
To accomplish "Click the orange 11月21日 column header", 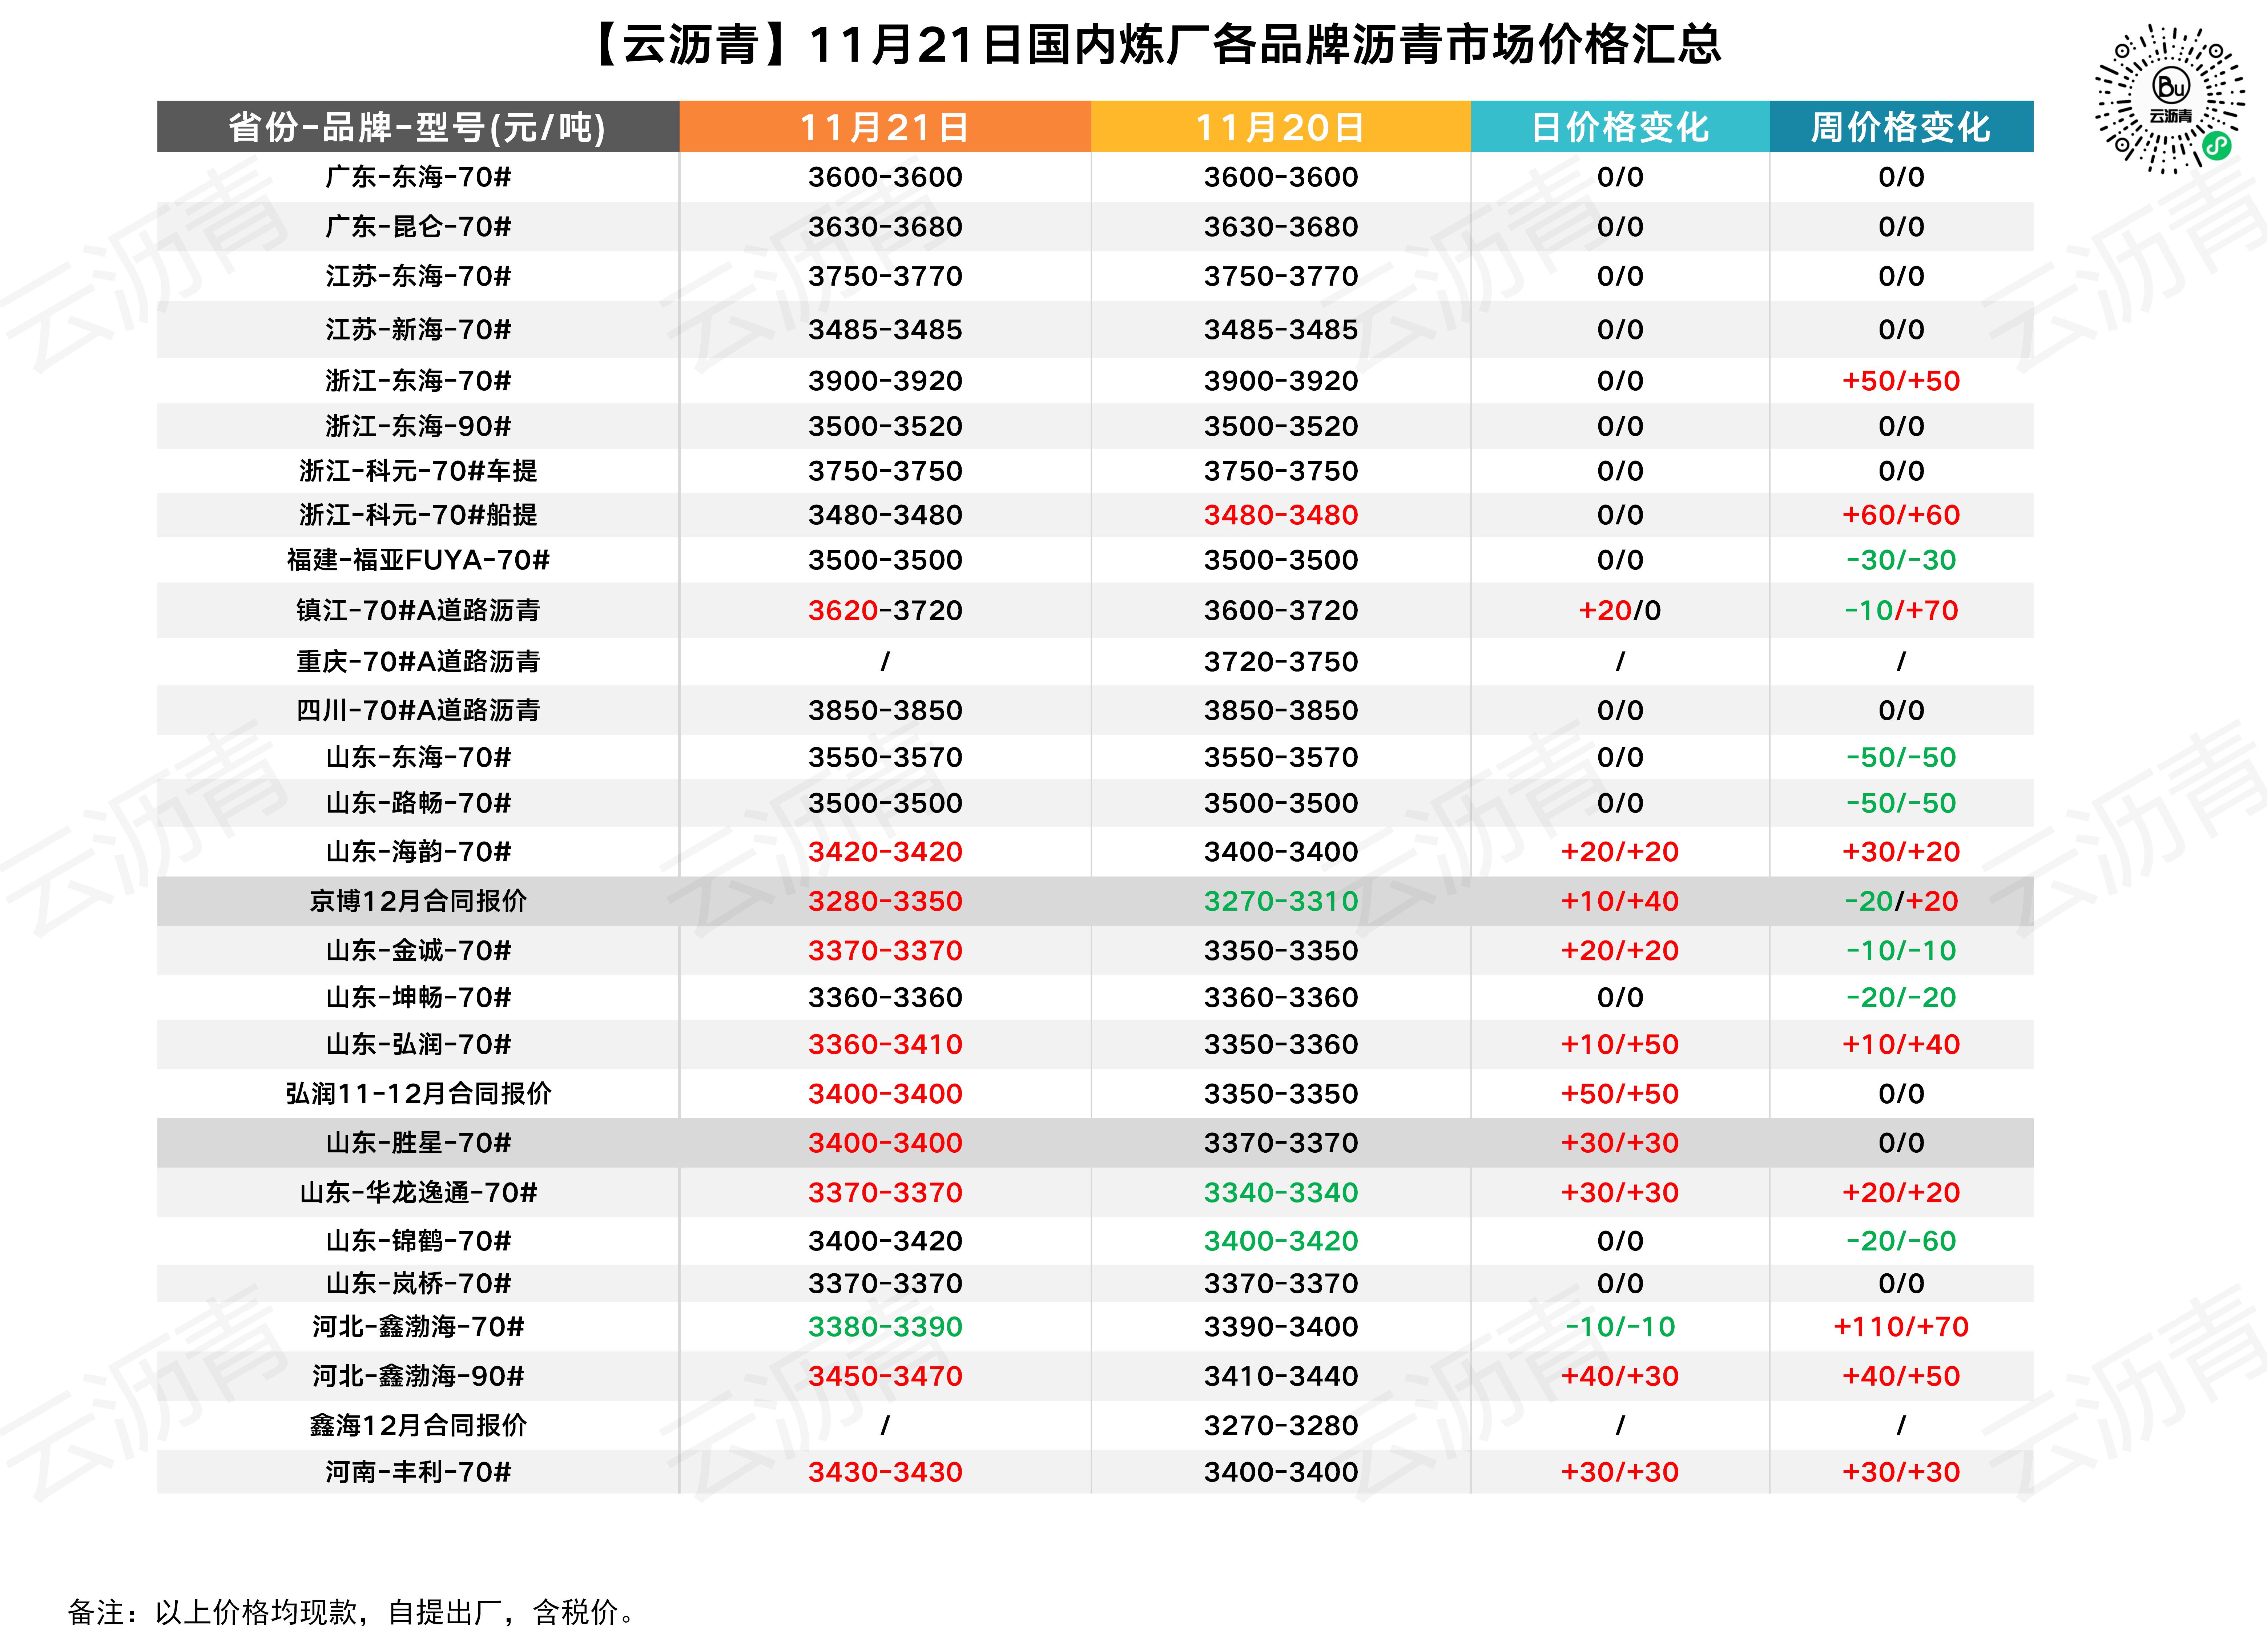I will click(885, 127).
